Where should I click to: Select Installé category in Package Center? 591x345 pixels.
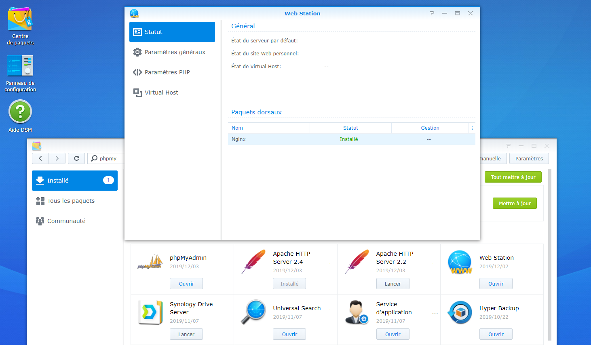[75, 181]
